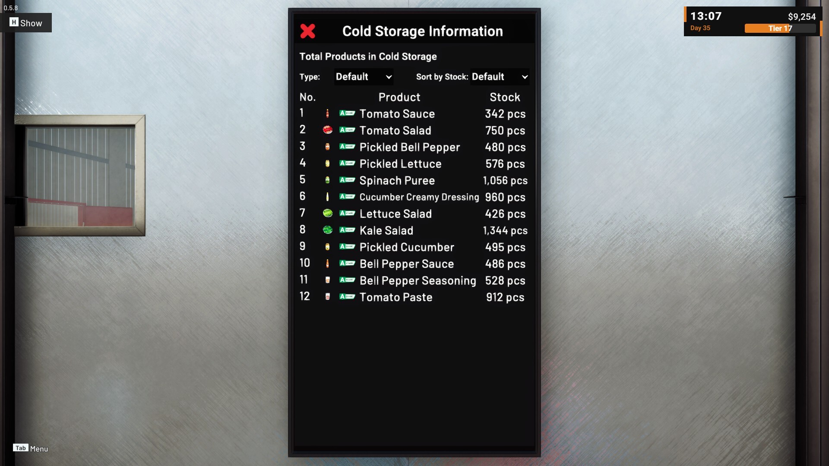
Task: Click the Lettuce Salad bowl icon
Action: coord(328,213)
